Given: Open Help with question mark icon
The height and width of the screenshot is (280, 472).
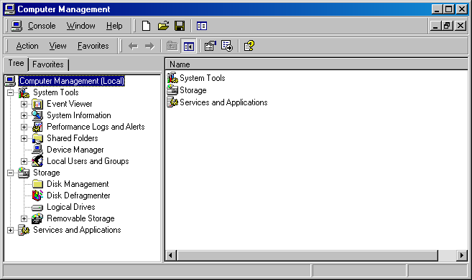Looking at the screenshot, I should 249,47.
